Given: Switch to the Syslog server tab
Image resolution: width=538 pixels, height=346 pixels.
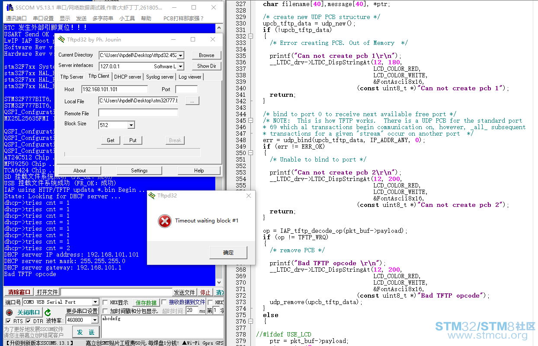Looking at the screenshot, I should click(x=160, y=77).
